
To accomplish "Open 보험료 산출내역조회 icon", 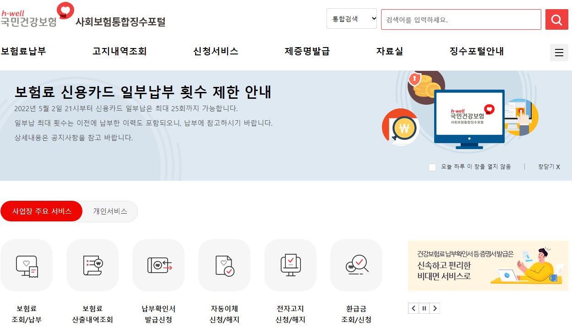I will [93, 265].
